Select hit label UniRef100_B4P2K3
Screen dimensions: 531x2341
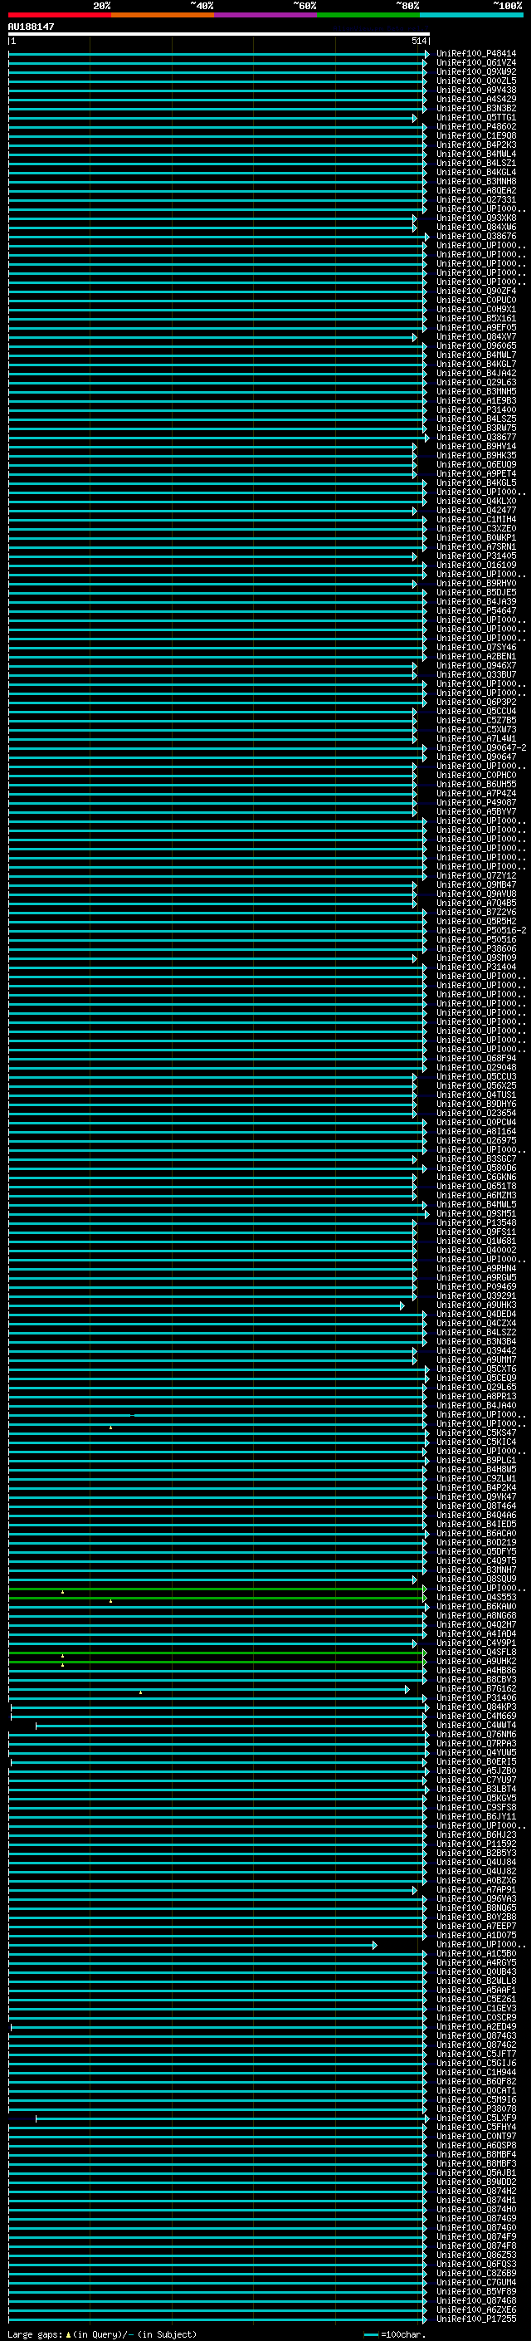[x=476, y=144]
